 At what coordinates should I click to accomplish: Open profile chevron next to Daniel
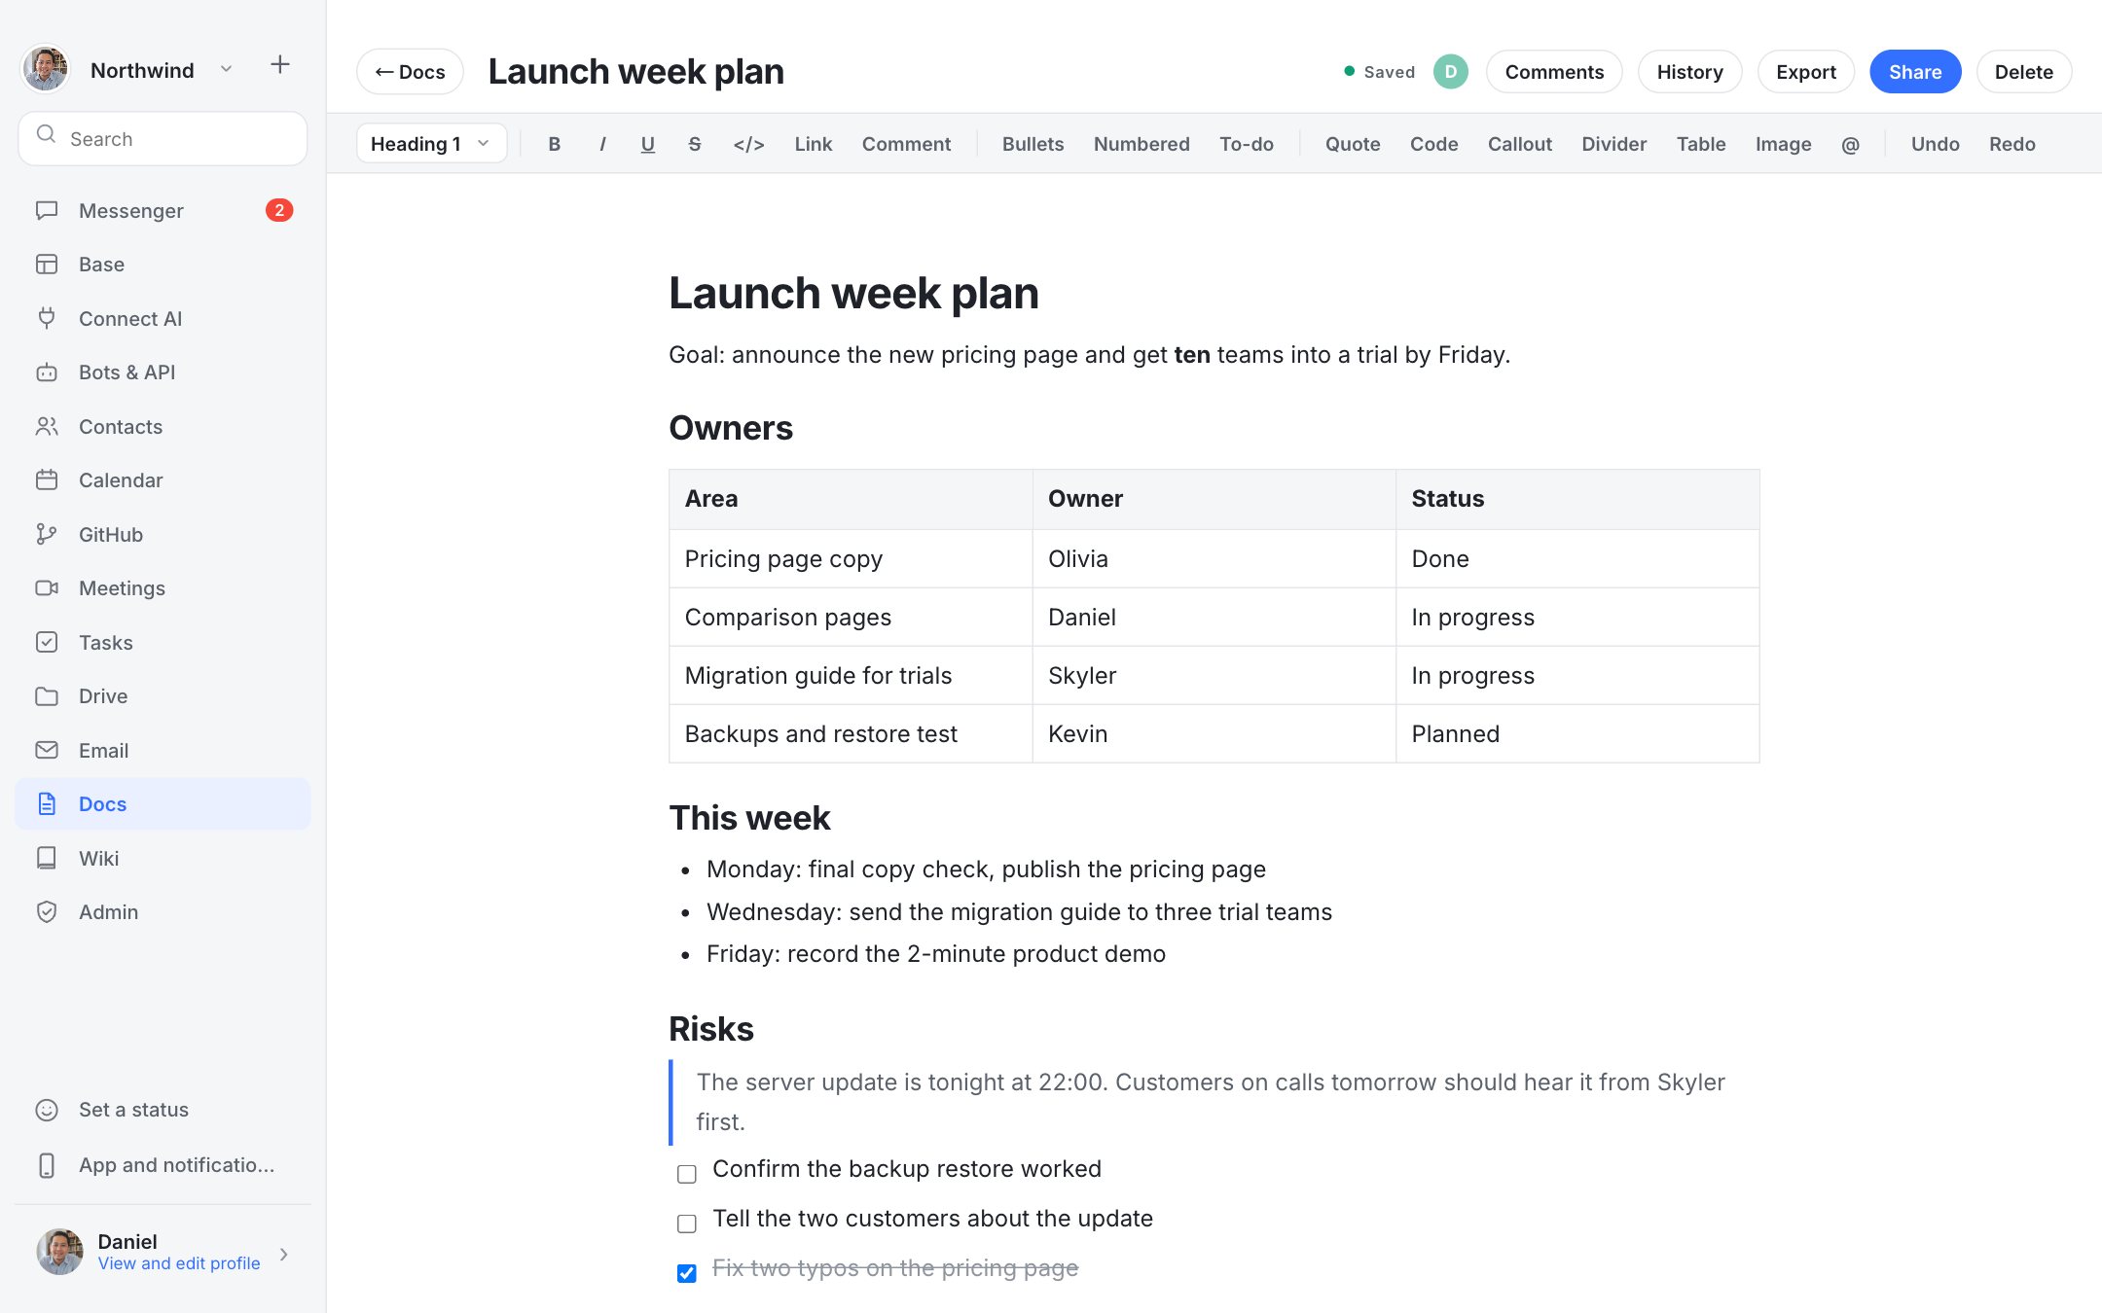(284, 1254)
